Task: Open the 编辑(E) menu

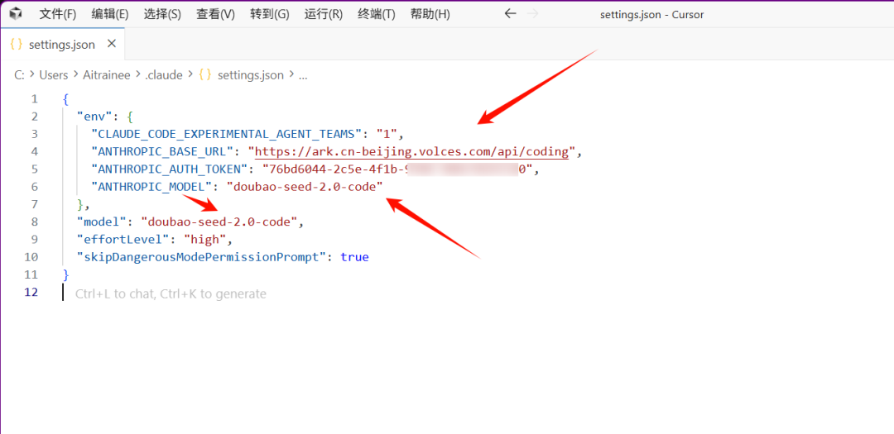Action: click(x=109, y=14)
